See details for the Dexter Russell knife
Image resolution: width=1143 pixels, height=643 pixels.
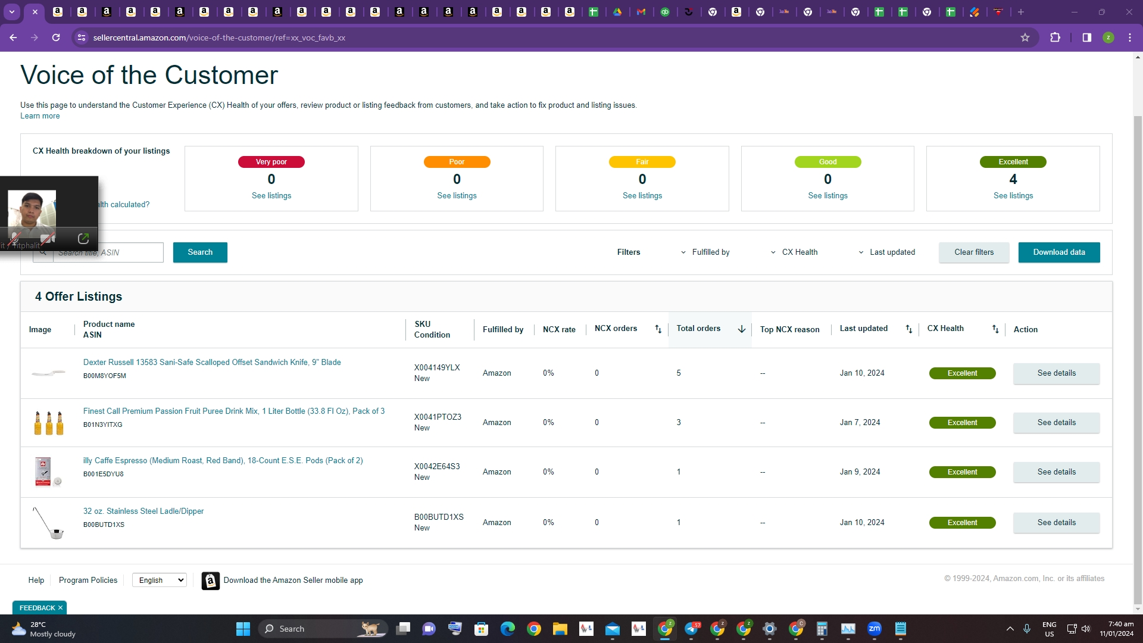(1057, 373)
